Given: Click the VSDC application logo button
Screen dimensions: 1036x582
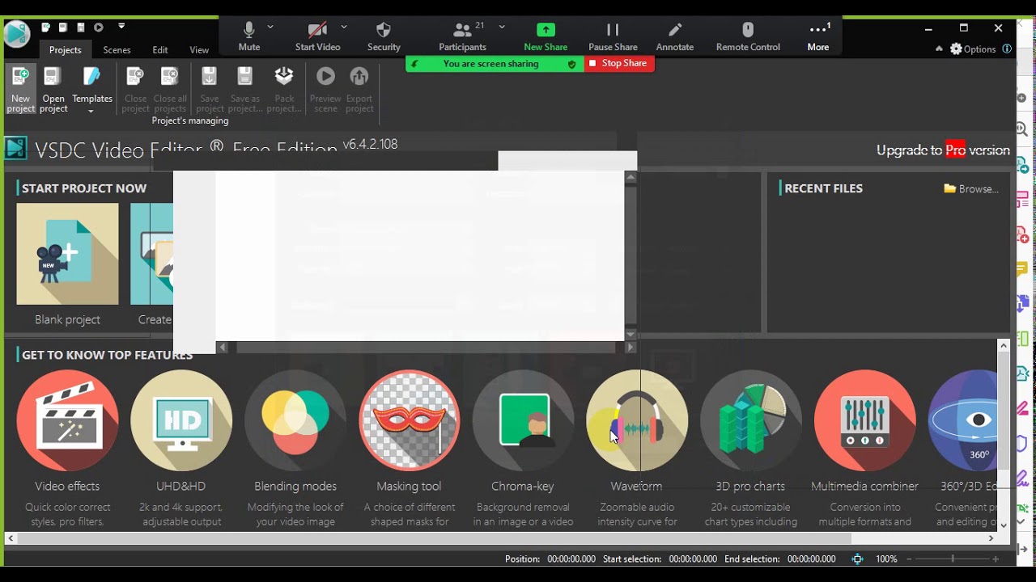Looking at the screenshot, I should (17, 34).
